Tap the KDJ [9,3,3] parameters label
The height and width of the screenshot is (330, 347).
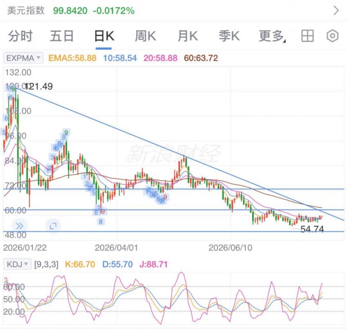[x=46, y=264]
